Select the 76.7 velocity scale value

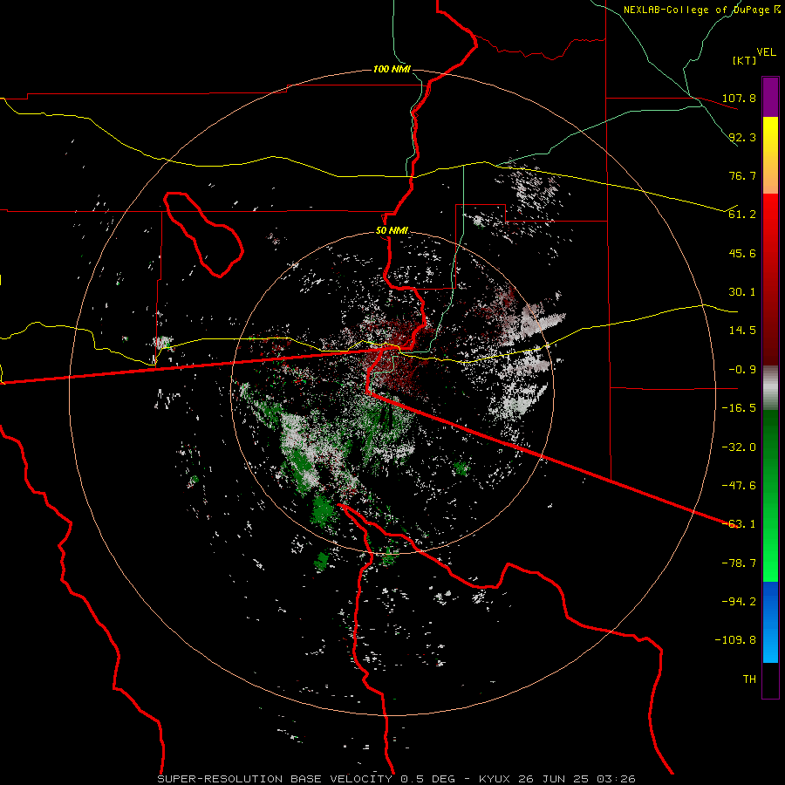click(x=742, y=175)
